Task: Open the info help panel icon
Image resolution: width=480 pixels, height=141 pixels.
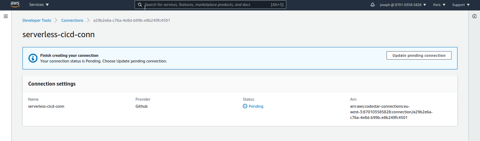Action: click(474, 16)
